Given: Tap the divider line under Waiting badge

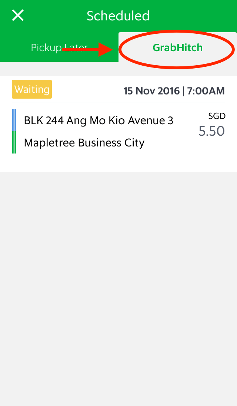Looking at the screenshot, I should point(118,102).
